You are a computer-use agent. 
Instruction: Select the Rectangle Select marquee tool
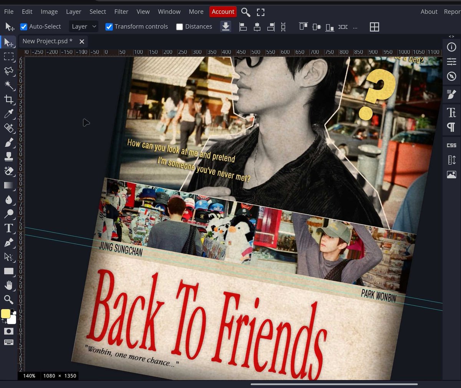pyautogui.click(x=9, y=56)
